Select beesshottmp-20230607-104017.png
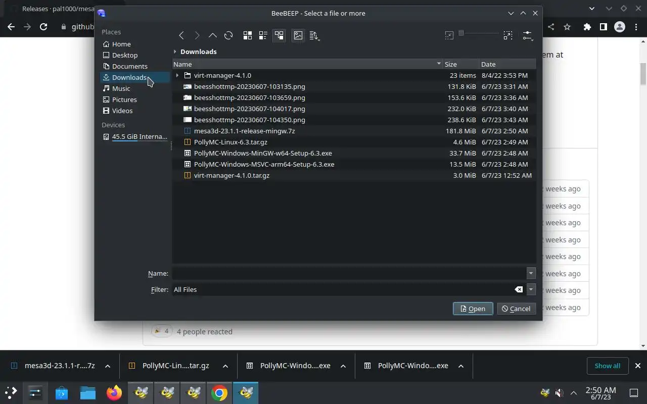This screenshot has height=404, width=647. (354, 109)
